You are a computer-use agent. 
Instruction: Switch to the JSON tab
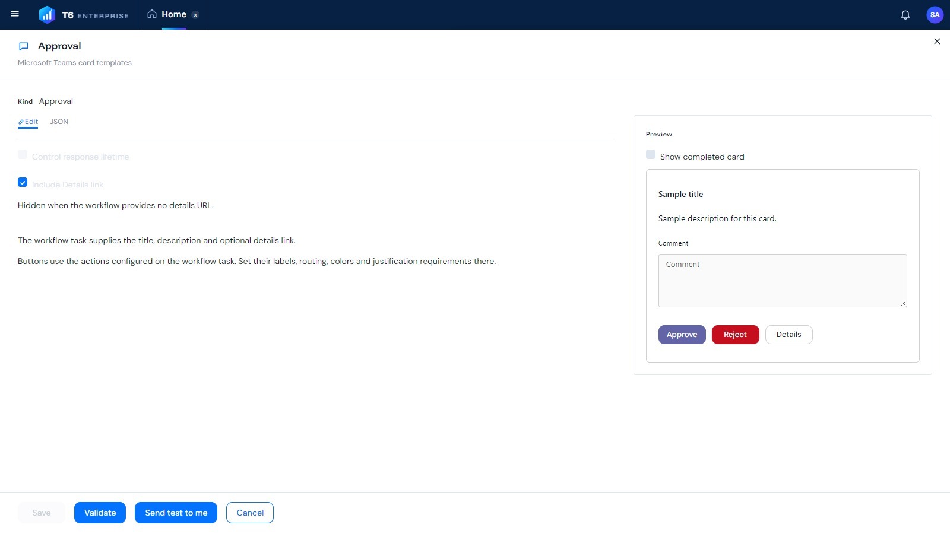(59, 122)
